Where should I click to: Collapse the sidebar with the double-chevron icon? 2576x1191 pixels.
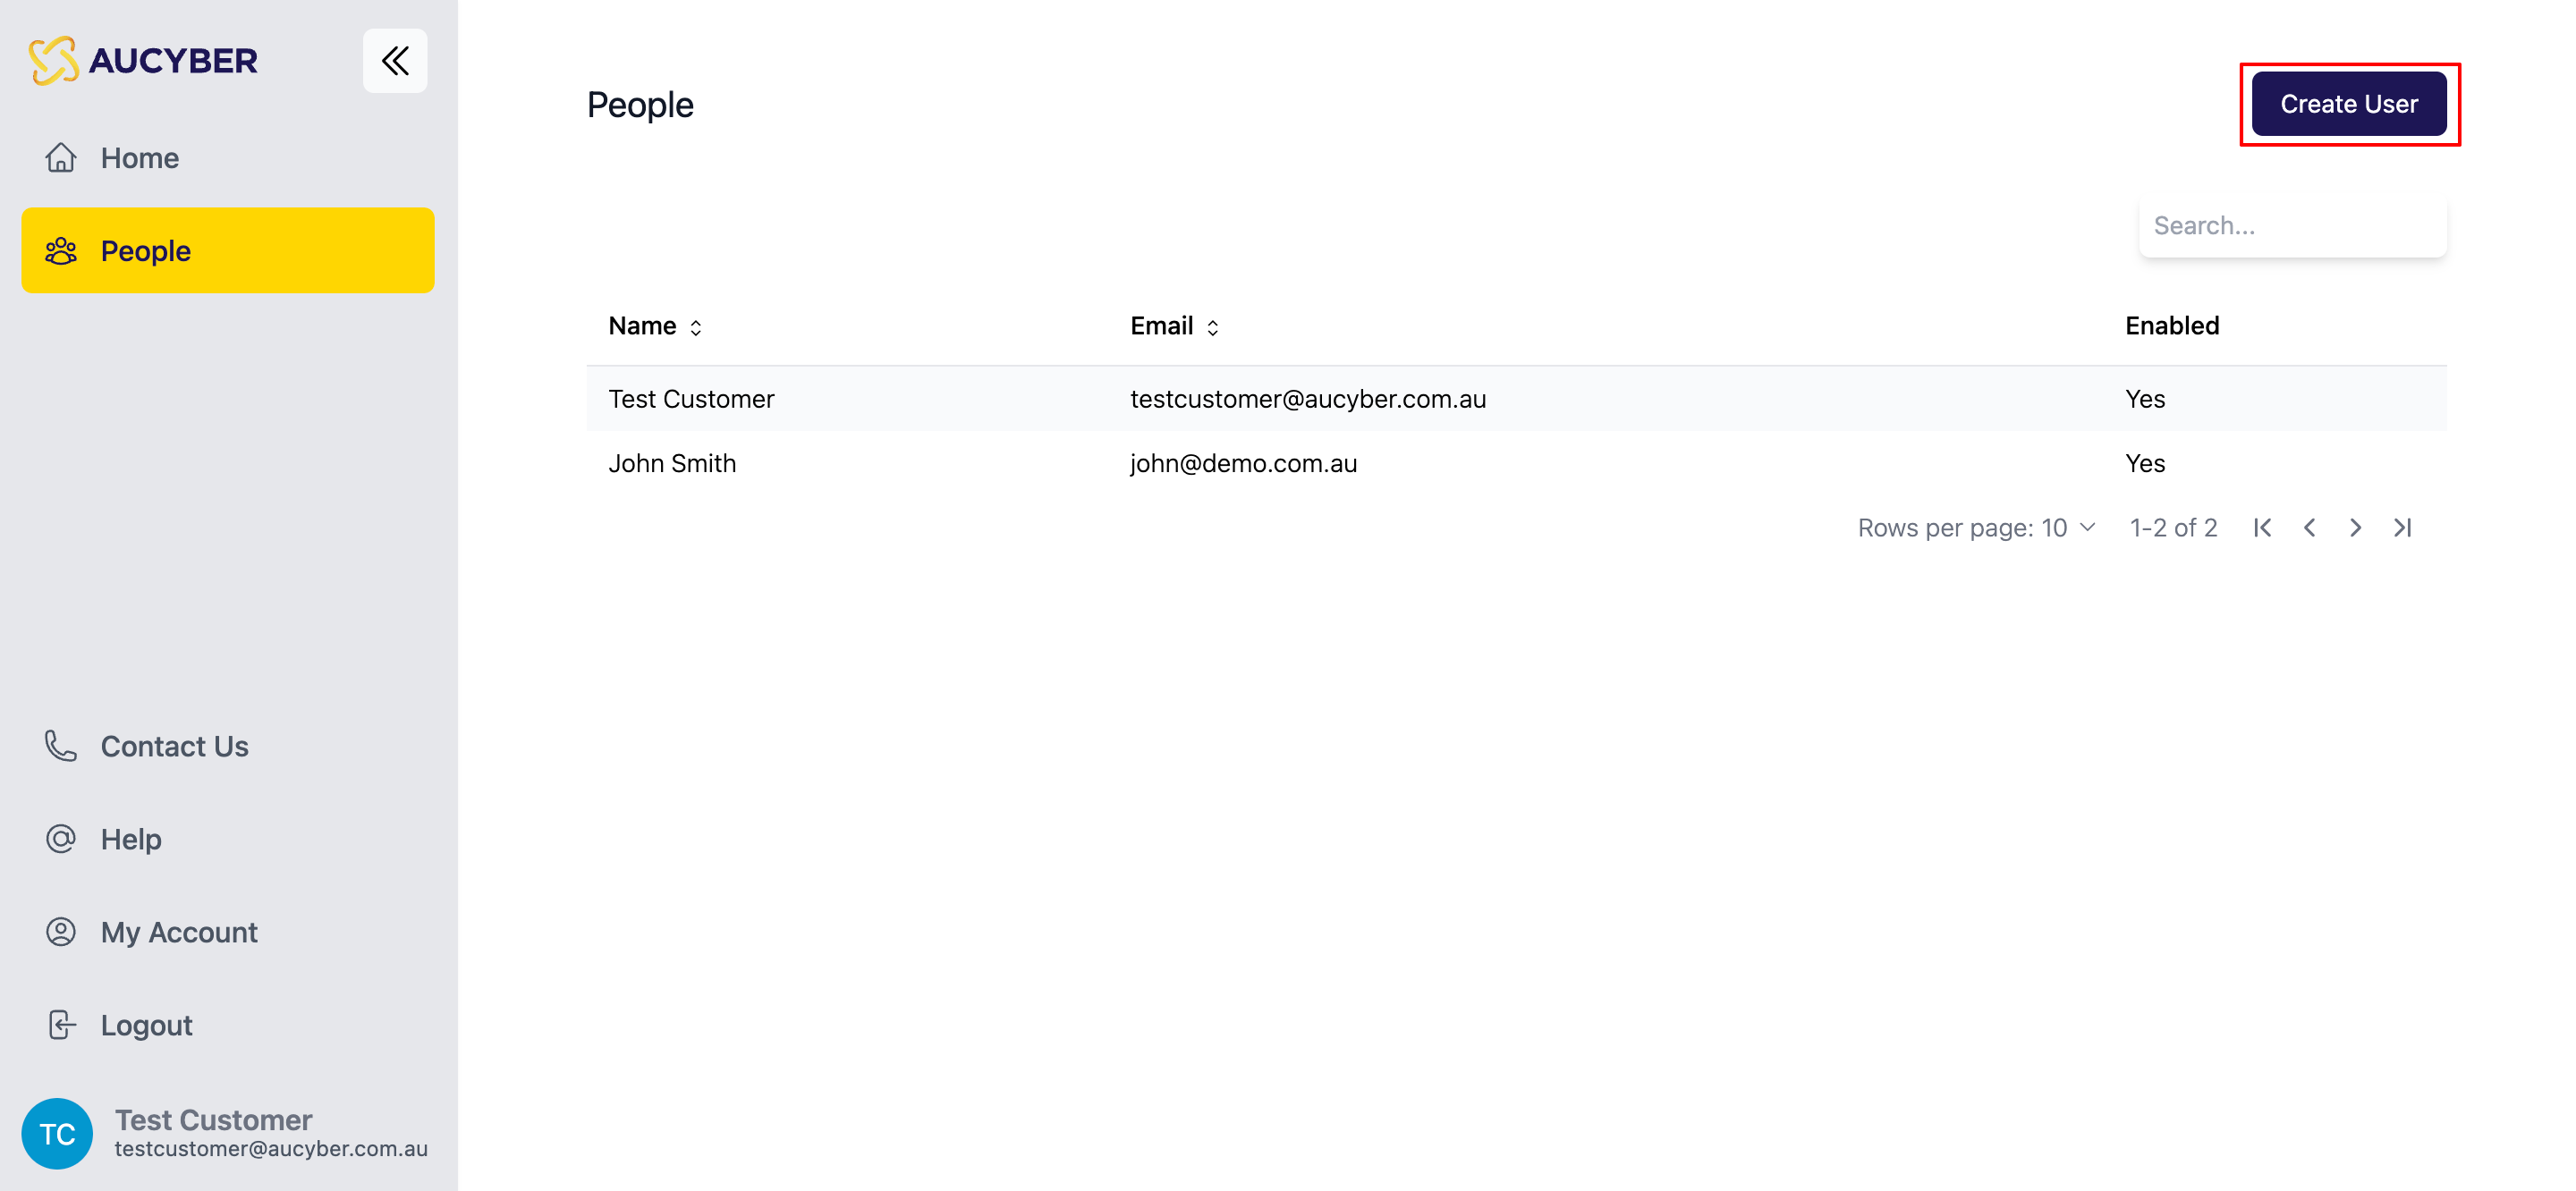pyautogui.click(x=395, y=61)
